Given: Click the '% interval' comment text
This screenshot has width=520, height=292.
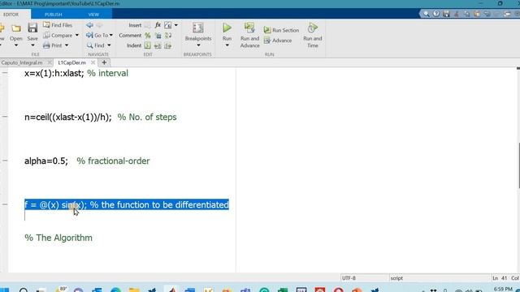Looking at the screenshot, I should [107, 73].
